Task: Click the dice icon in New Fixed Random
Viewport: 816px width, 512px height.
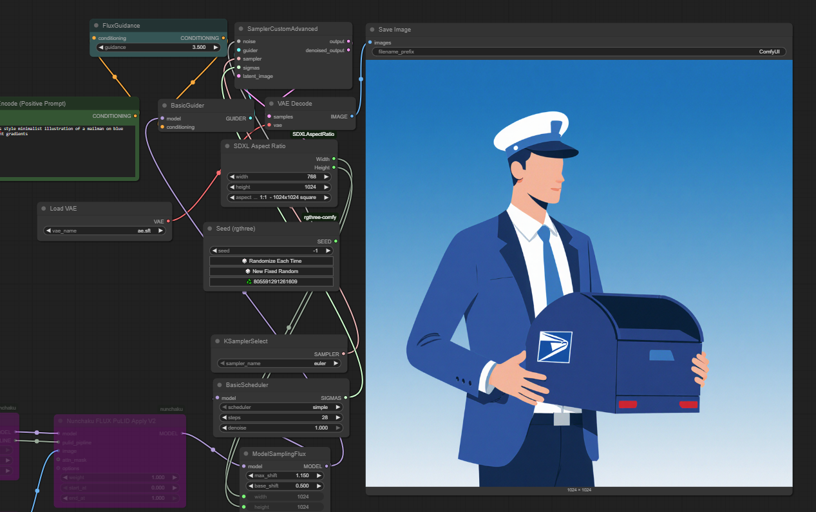Action: click(248, 271)
